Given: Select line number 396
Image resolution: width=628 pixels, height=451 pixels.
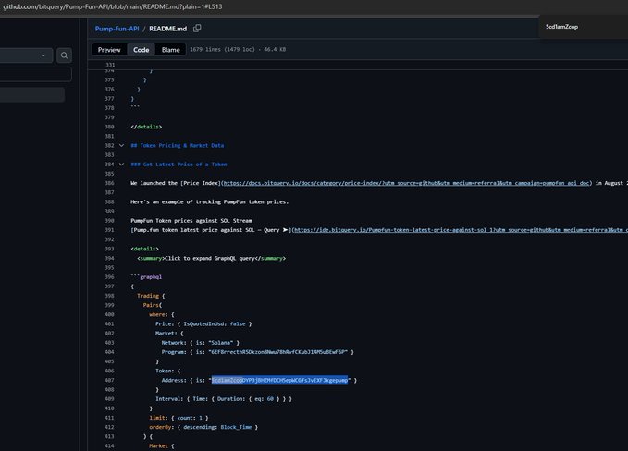Looking at the screenshot, I should (x=109, y=277).
